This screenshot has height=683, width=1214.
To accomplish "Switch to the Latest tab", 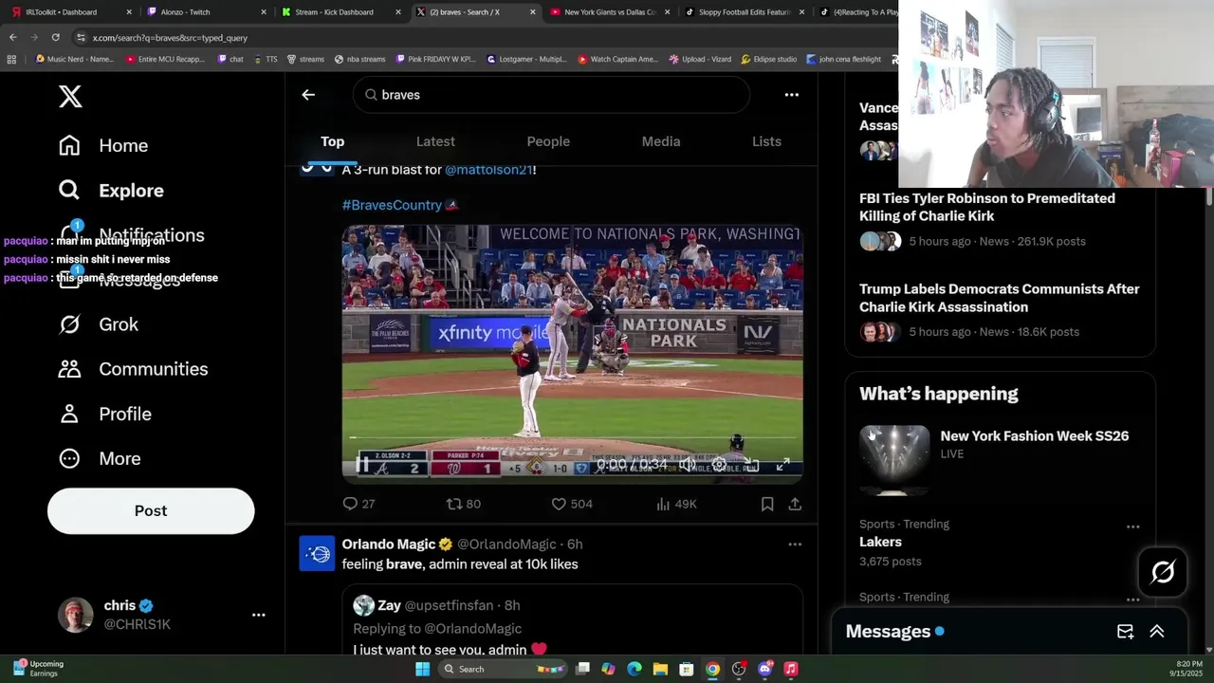I will point(435,141).
